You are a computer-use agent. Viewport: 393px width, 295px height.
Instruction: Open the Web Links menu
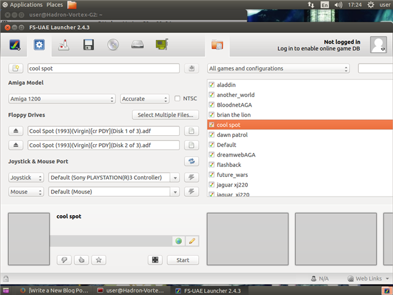pos(368,279)
